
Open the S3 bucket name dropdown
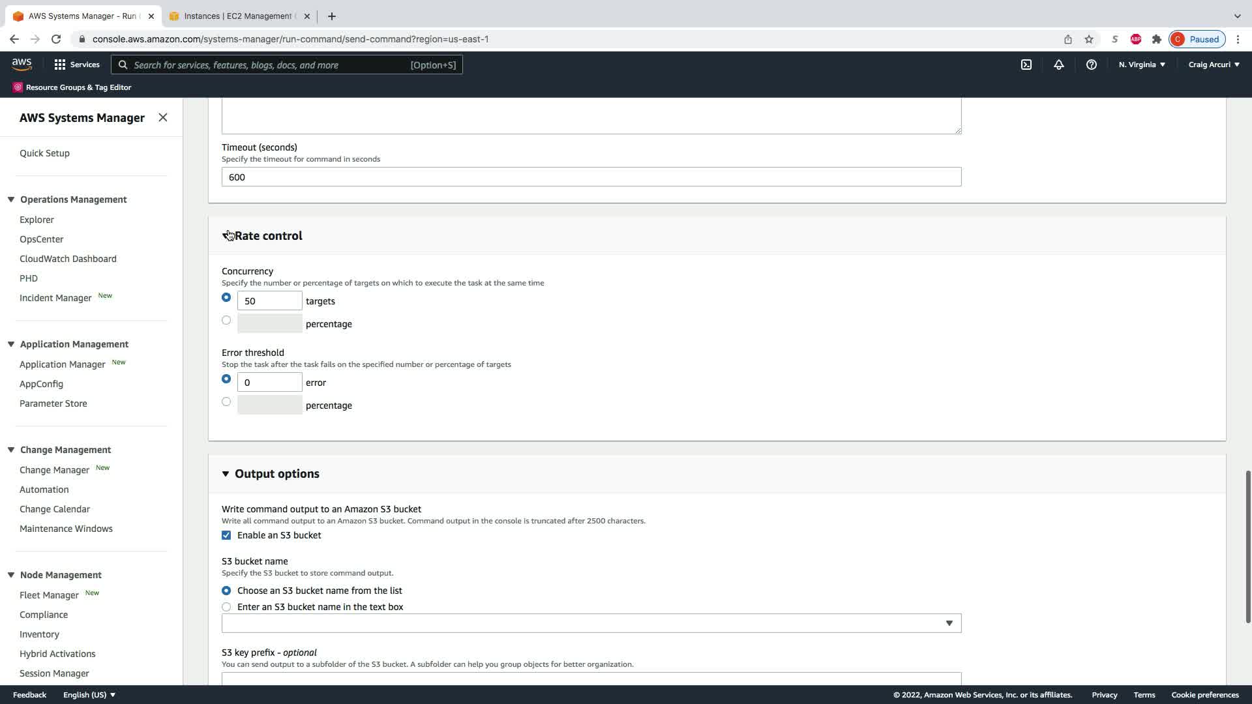pos(591,623)
